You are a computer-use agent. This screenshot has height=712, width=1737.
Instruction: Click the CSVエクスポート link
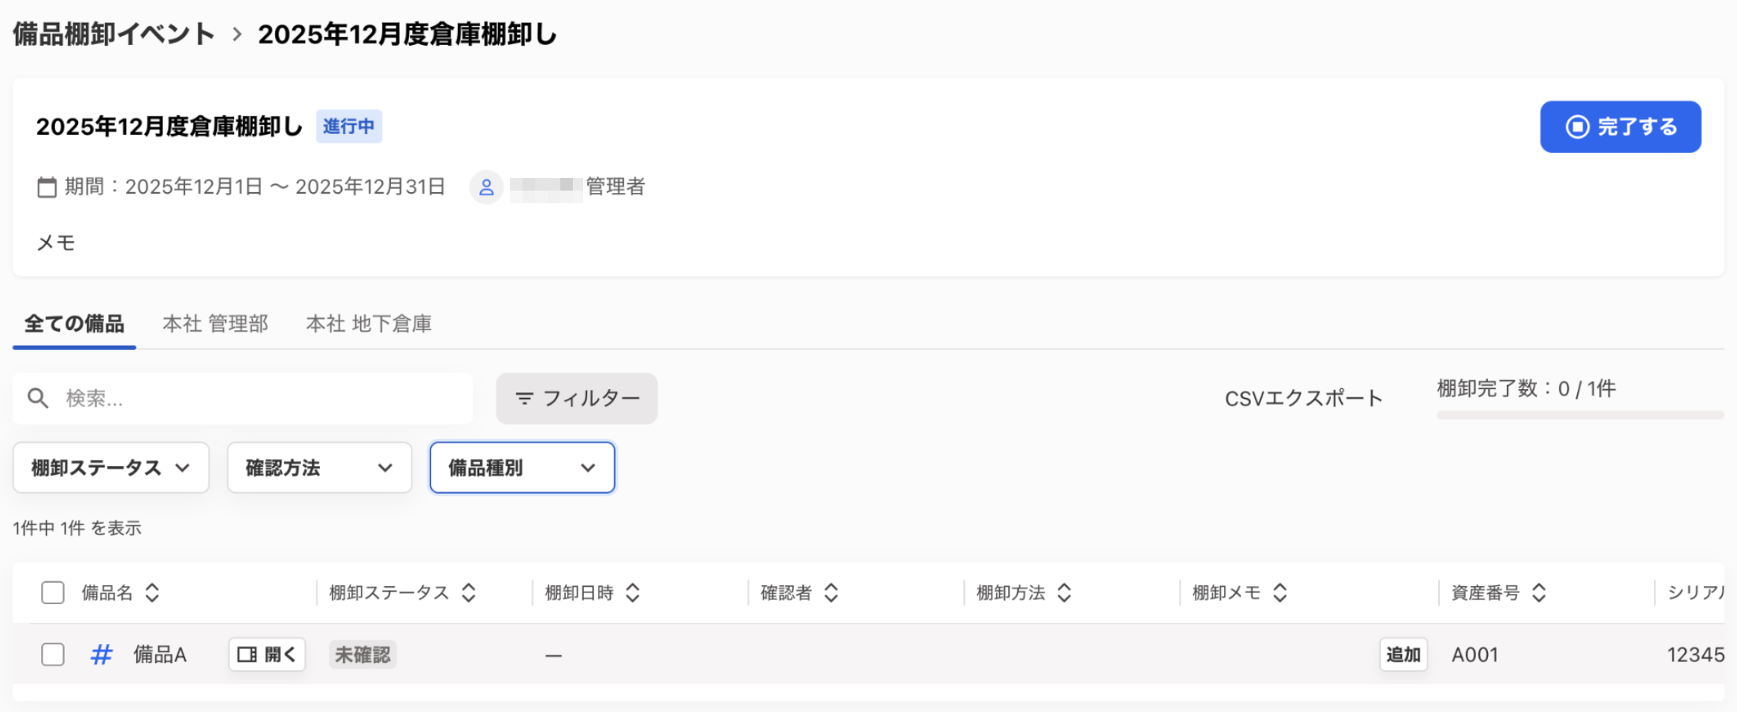tap(1302, 398)
